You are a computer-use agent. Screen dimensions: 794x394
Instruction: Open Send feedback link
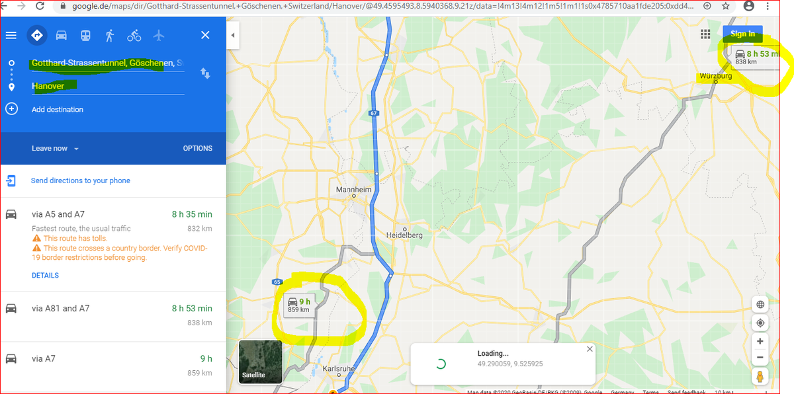pyautogui.click(x=686, y=392)
